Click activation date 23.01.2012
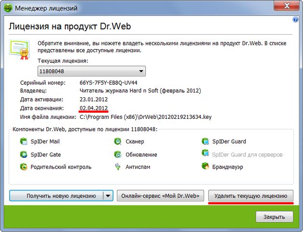303x232 pixels. (x=93, y=99)
